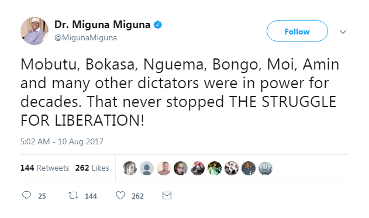This screenshot has width=369, height=218.
Task: Click the retweet count 144 beside arrows
Action: coord(91,196)
